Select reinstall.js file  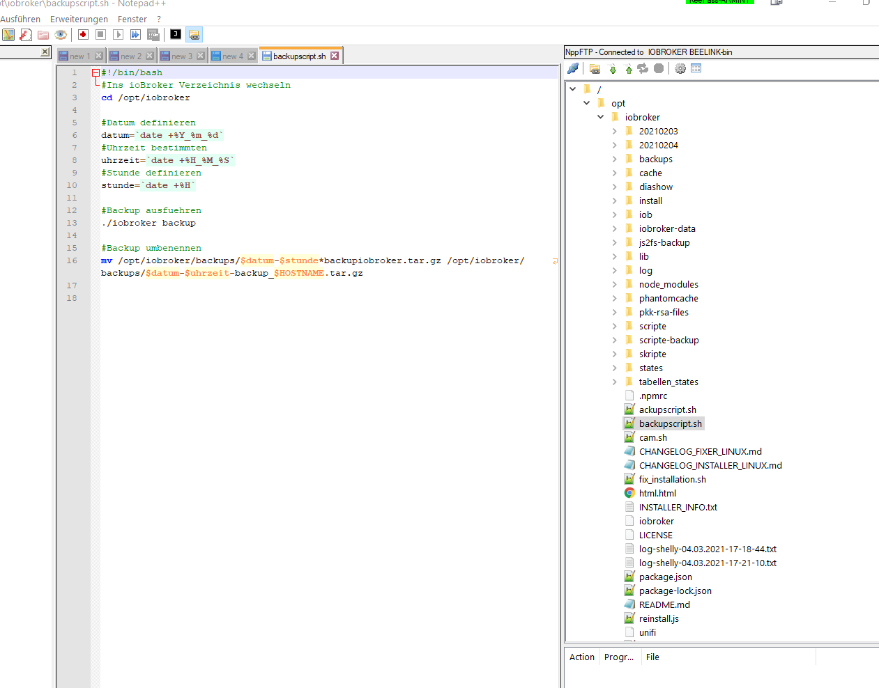tap(658, 618)
